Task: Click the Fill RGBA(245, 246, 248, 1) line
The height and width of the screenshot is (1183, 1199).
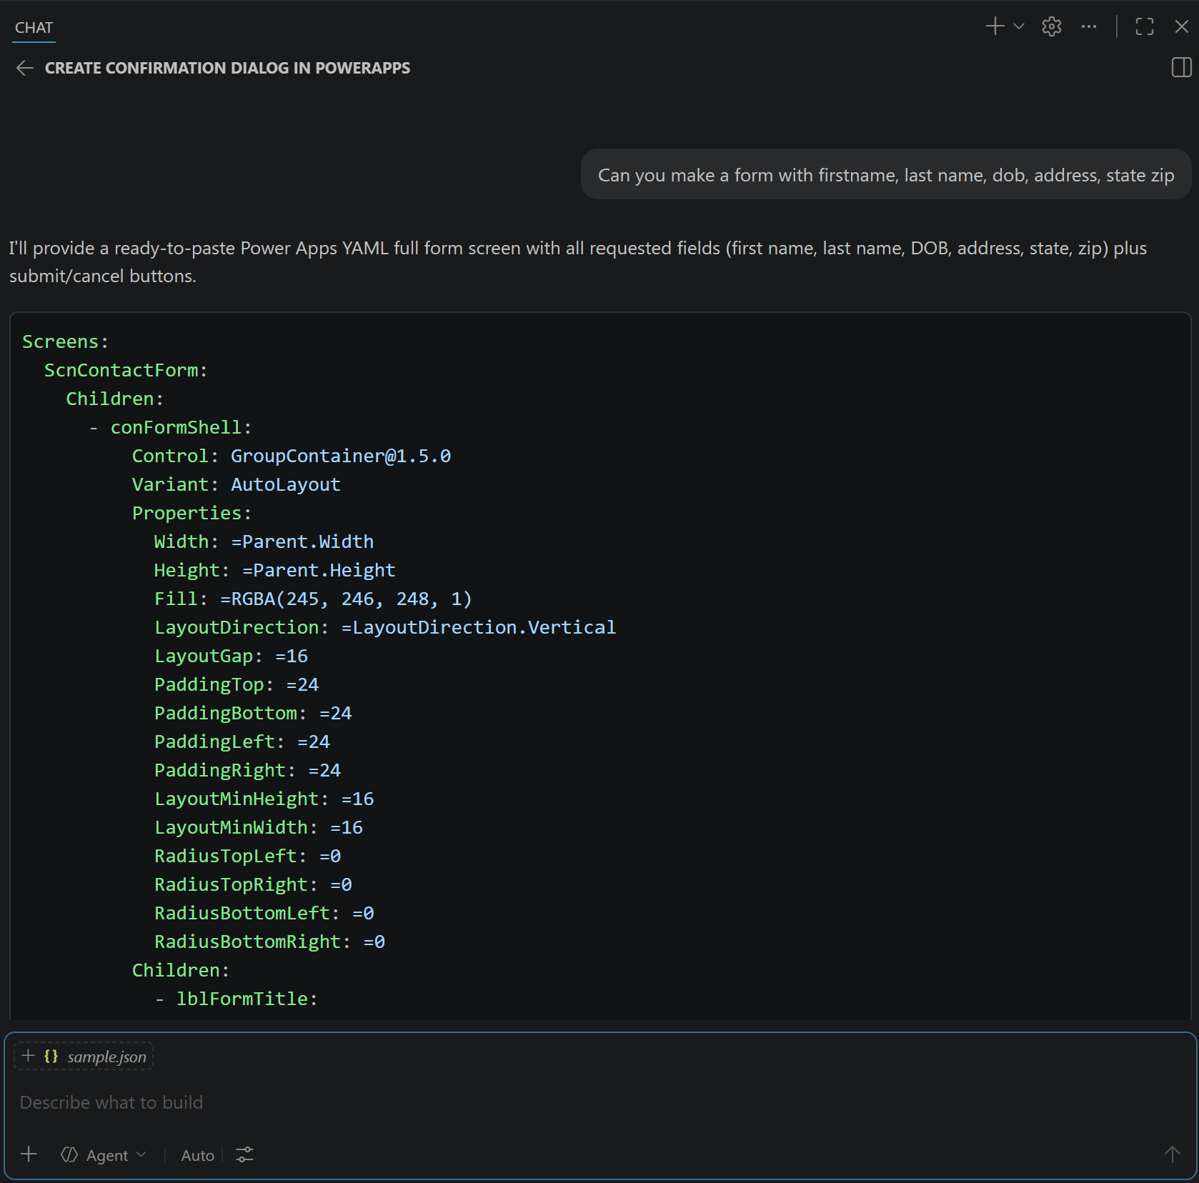Action: tap(313, 599)
